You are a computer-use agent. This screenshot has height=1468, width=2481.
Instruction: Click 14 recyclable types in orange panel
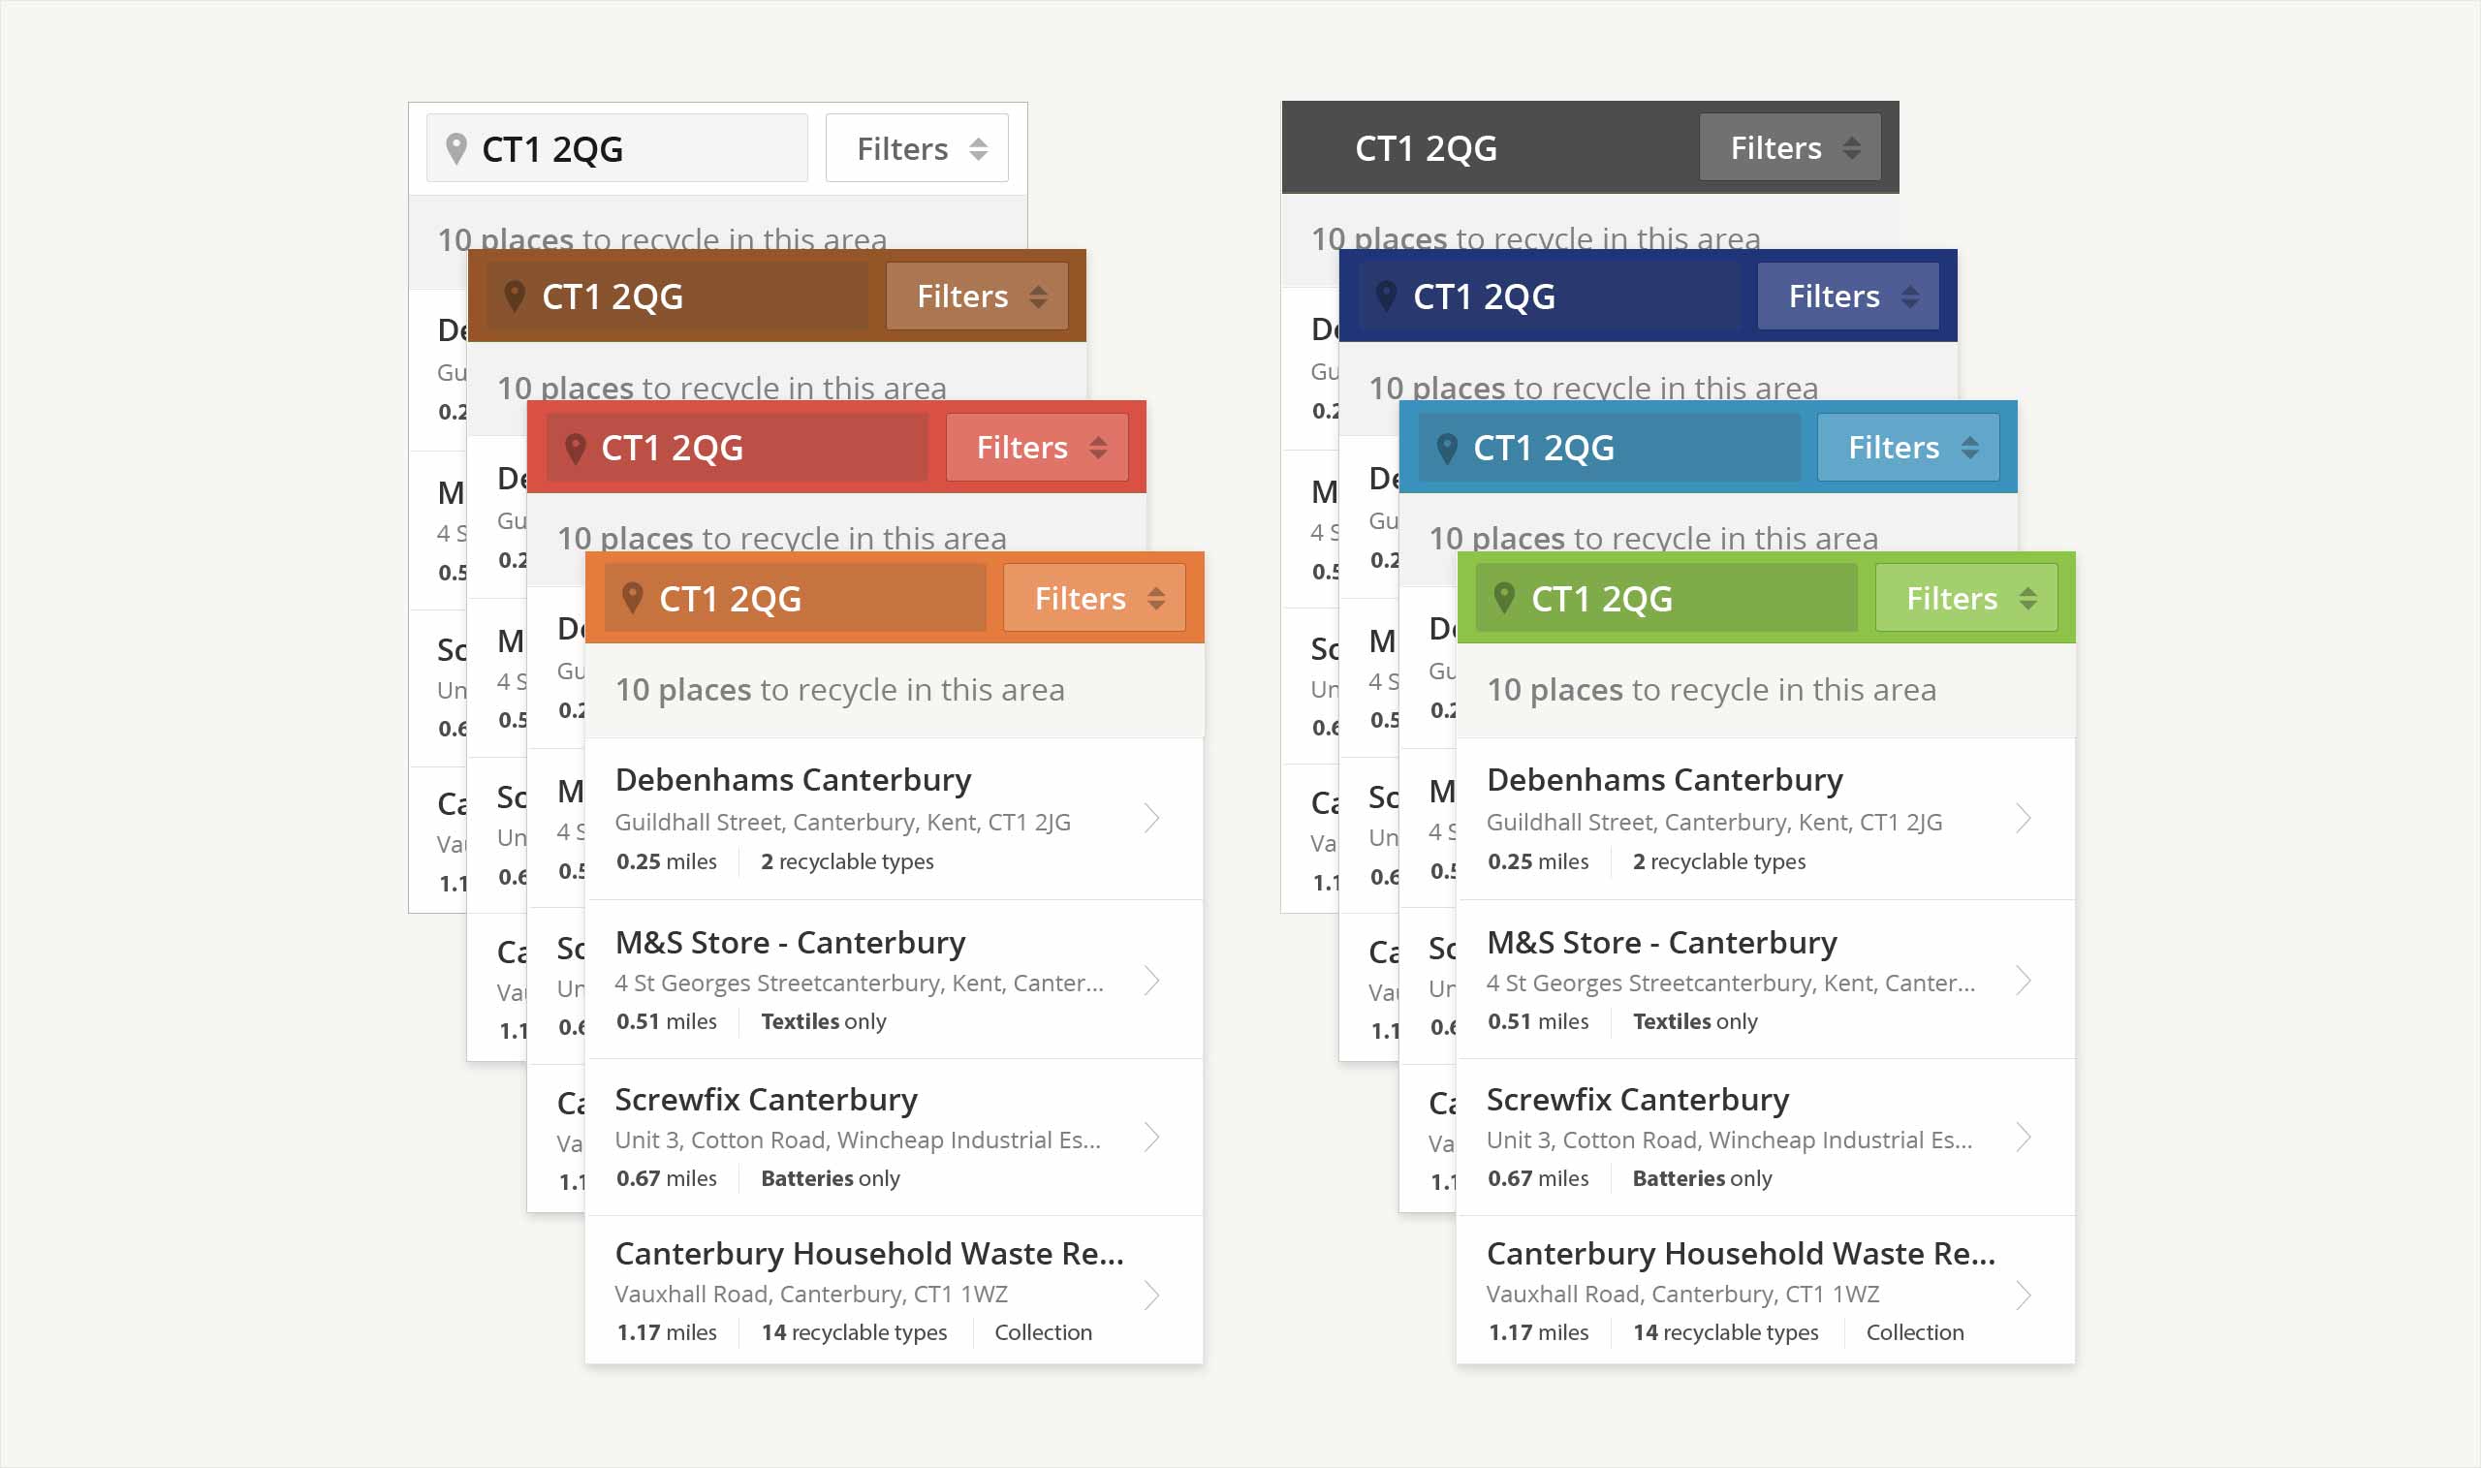pos(854,1332)
